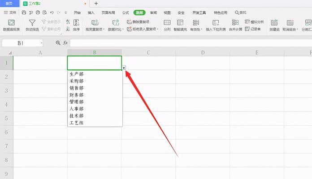This screenshot has width=312, height=179.
Task: Expand the name box dropdown arrow
Action: pyautogui.click(x=41, y=43)
